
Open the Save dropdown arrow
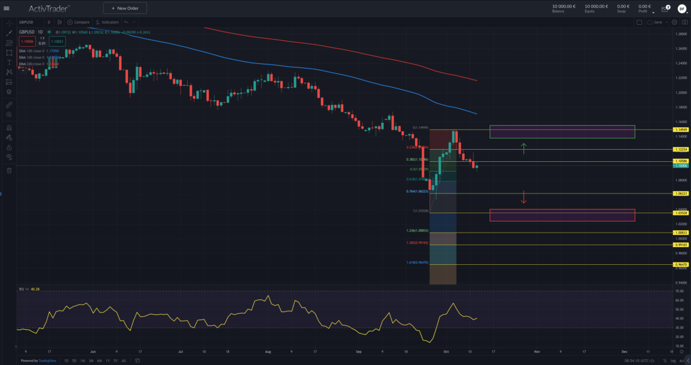tap(666, 22)
